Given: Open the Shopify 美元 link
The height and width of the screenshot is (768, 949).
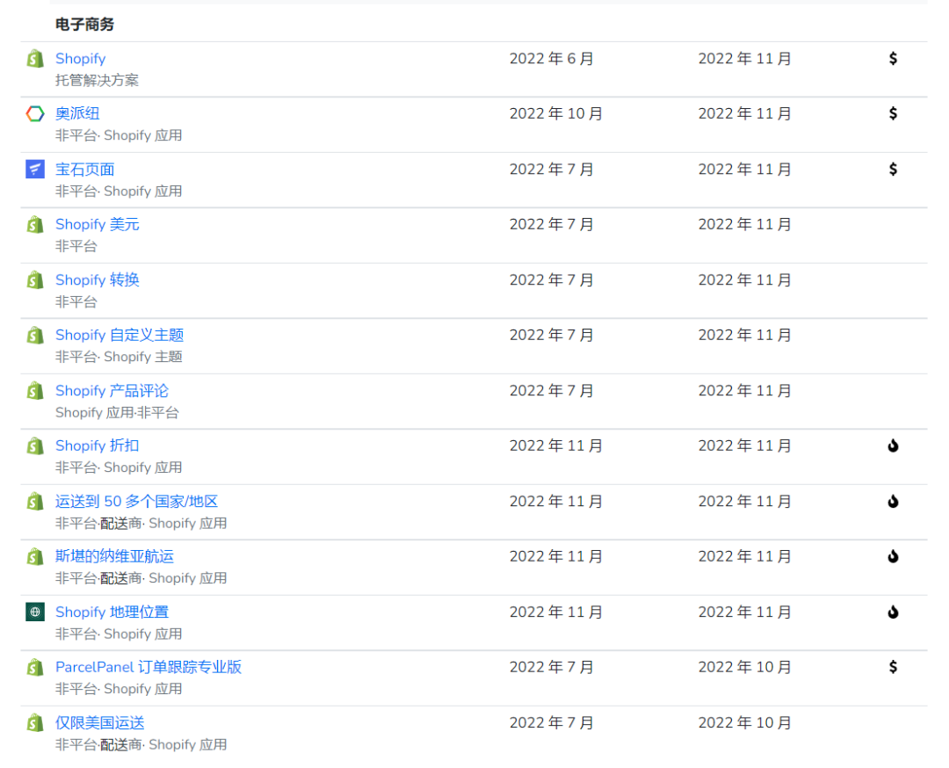Looking at the screenshot, I should click(98, 225).
